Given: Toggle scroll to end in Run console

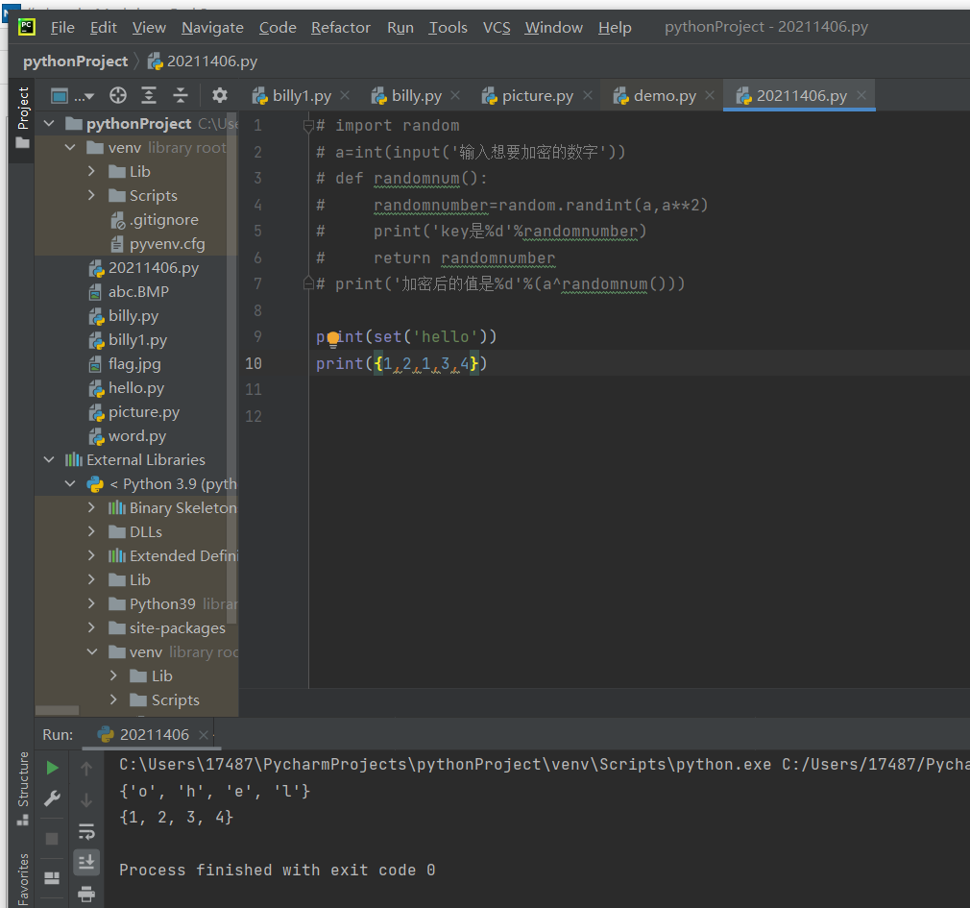Looking at the screenshot, I should coord(86,862).
